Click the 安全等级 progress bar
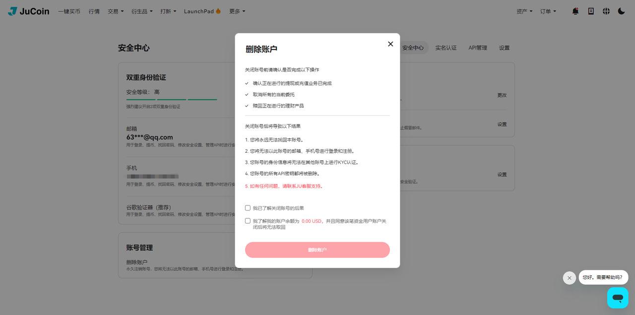 pyautogui.click(x=172, y=100)
